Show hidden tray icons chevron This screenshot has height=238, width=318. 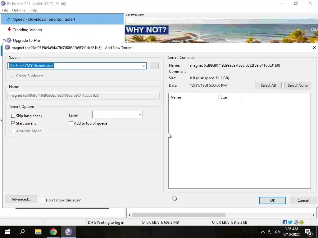[263, 232]
